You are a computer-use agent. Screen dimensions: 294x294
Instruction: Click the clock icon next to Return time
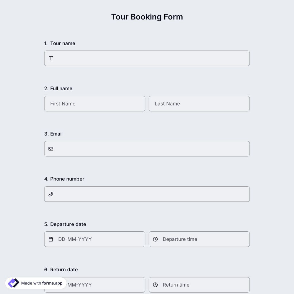[x=155, y=285]
